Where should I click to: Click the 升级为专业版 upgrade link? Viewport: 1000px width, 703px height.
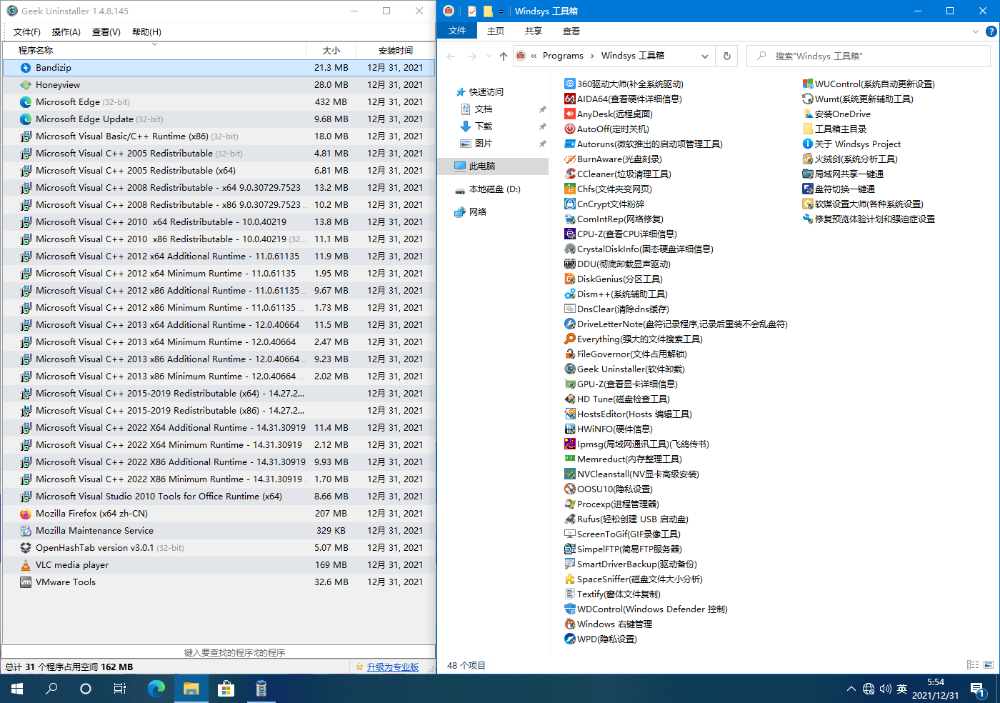pos(392,667)
